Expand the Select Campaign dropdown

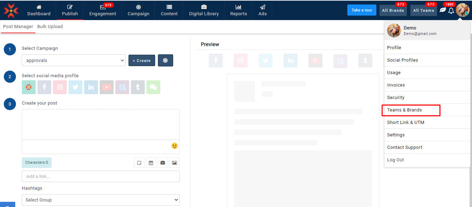[x=73, y=60]
